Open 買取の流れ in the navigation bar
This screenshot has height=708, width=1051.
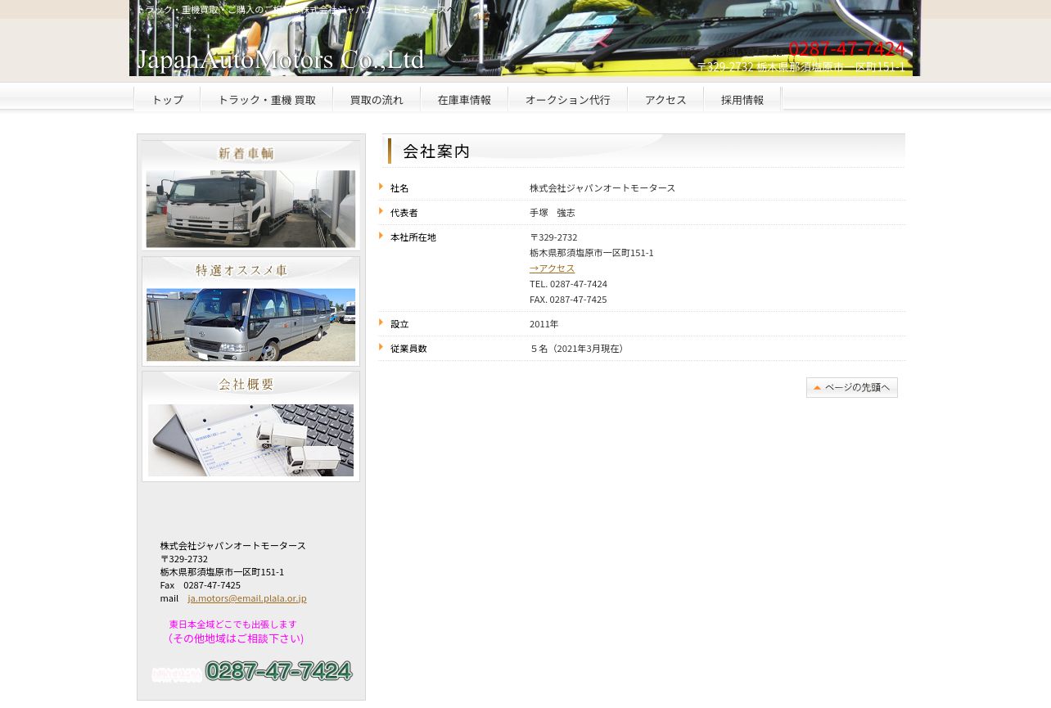point(377,100)
